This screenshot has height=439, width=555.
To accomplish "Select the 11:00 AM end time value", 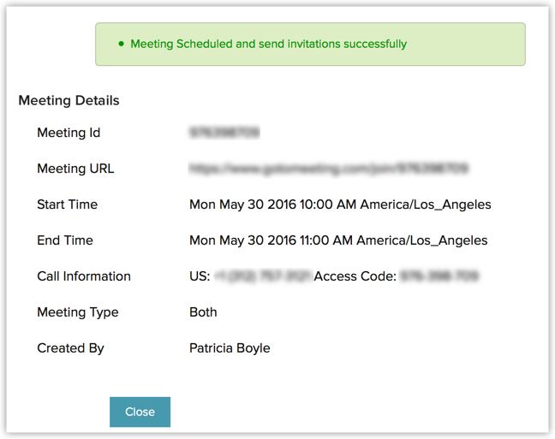I will pyautogui.click(x=338, y=240).
